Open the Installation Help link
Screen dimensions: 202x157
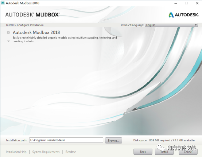16,152
